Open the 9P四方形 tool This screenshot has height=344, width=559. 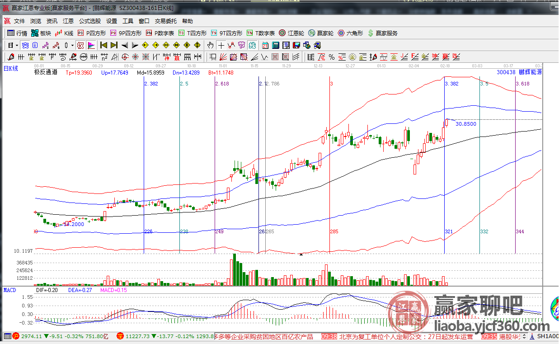pos(126,33)
